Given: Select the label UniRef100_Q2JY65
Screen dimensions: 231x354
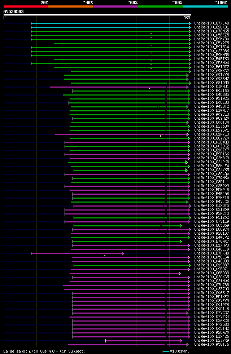Looking at the screenshot, I should (212, 170).
